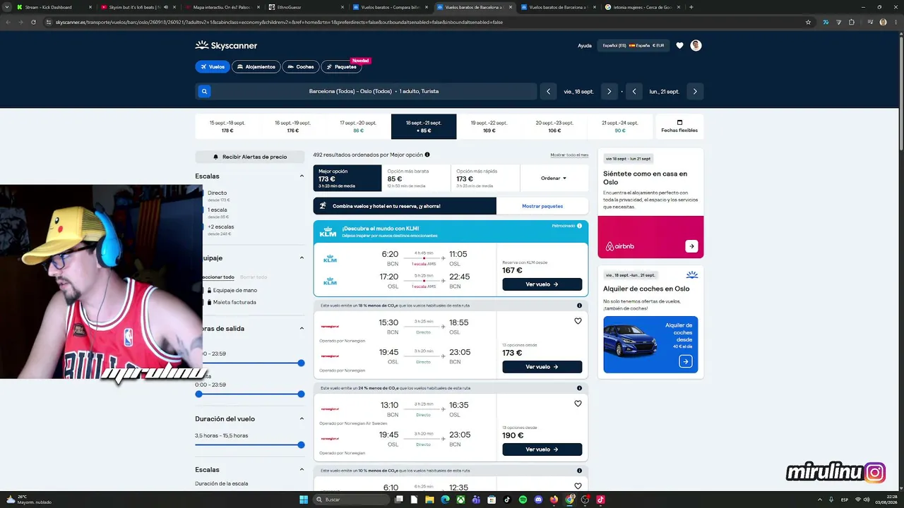
Task: Open the Ayuda help link
Action: pyautogui.click(x=585, y=46)
